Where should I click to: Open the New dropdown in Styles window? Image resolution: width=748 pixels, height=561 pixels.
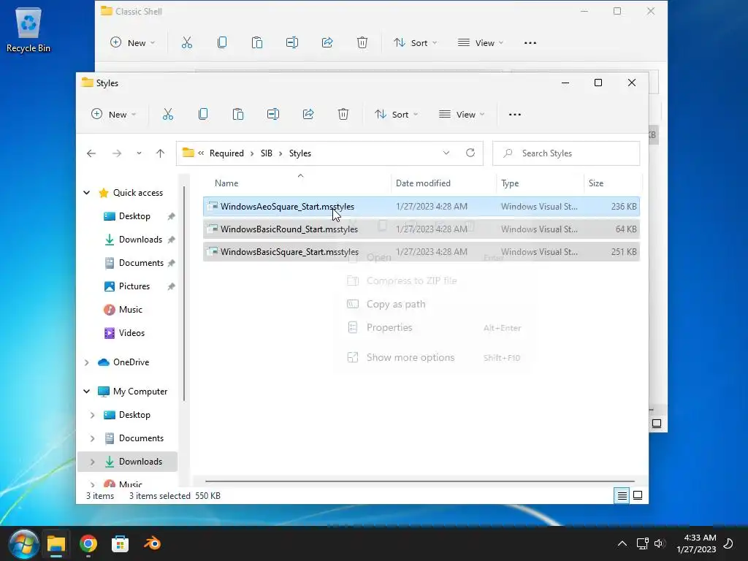[113, 115]
